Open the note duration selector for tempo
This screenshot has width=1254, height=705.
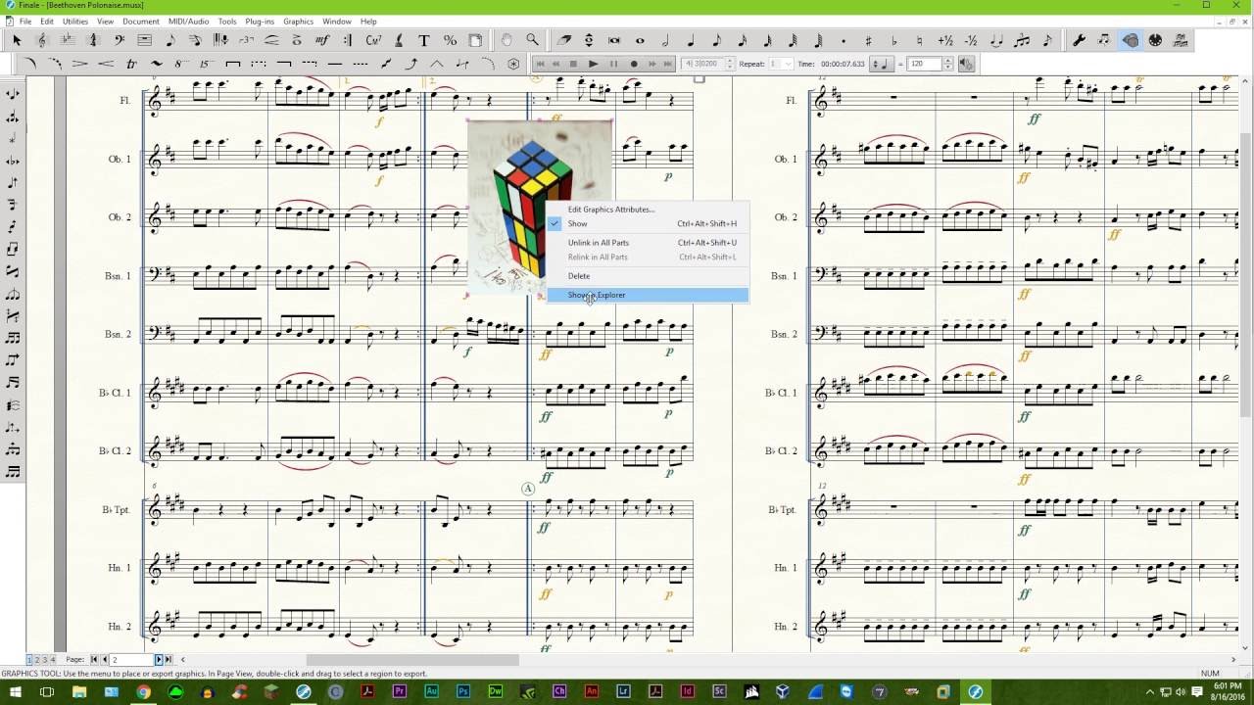pos(881,64)
